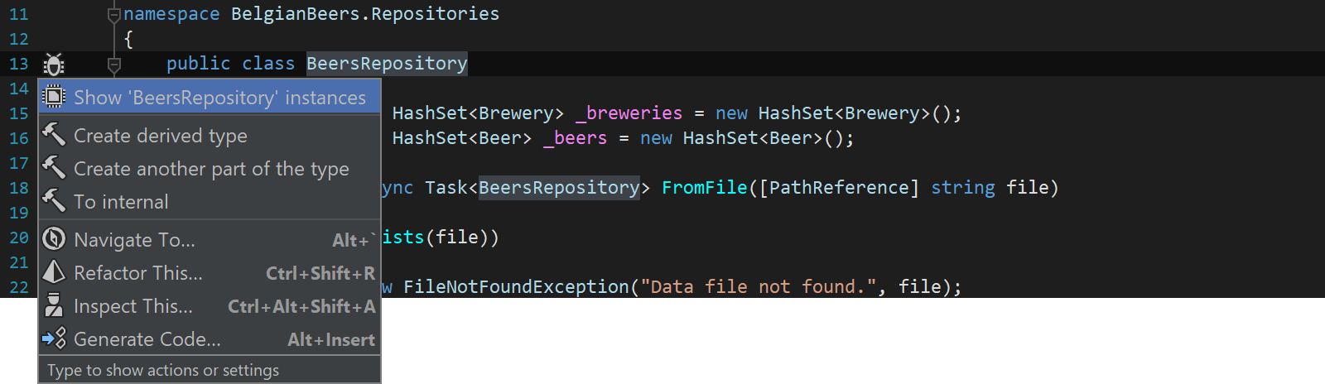Choose Create derived type action
This screenshot has height=384, width=1325.
tap(210, 135)
